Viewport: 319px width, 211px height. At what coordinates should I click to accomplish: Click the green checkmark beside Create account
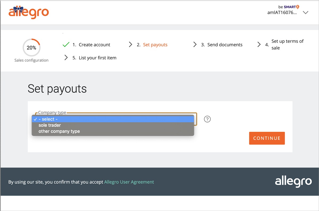click(x=66, y=45)
